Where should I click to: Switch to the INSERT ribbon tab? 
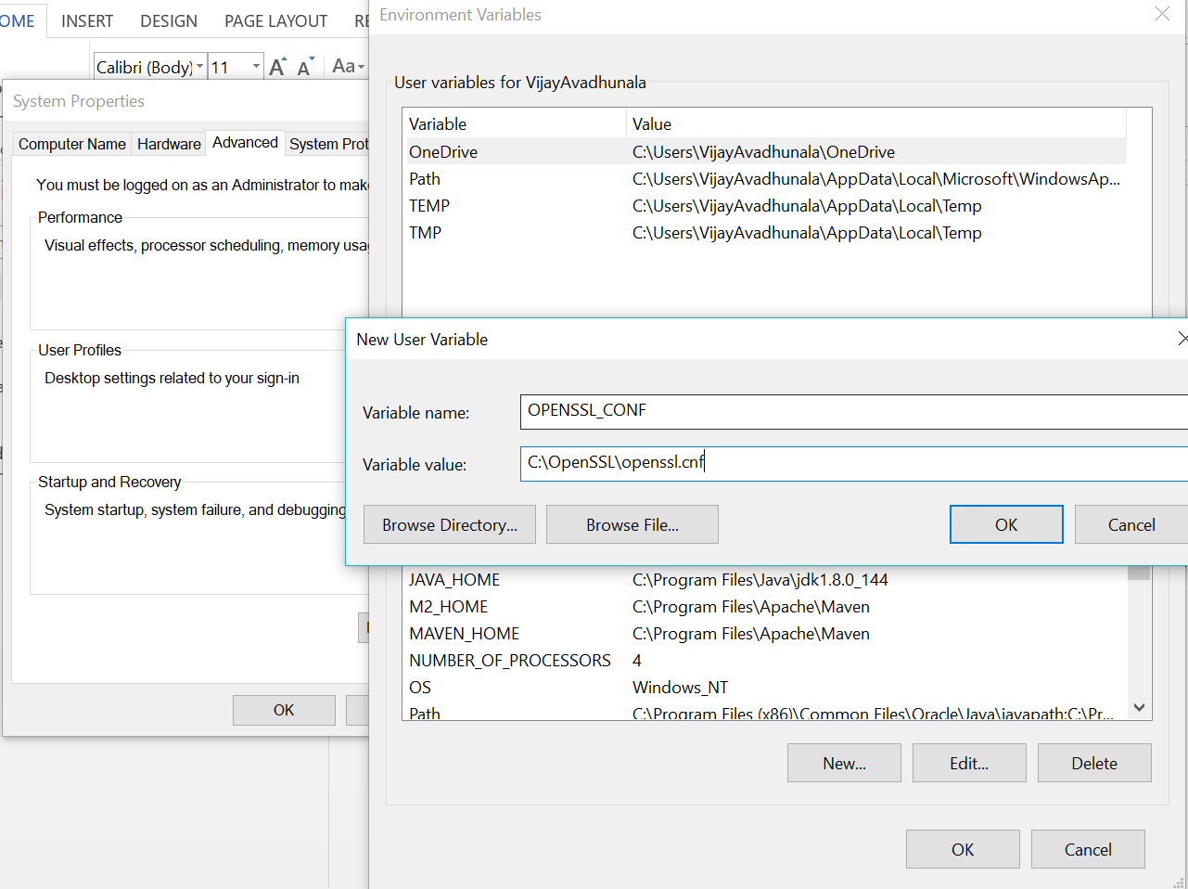(x=86, y=20)
